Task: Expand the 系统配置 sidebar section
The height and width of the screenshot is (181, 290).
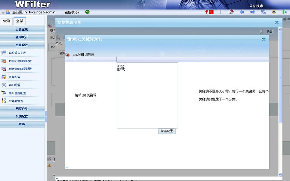Action: 22,116
